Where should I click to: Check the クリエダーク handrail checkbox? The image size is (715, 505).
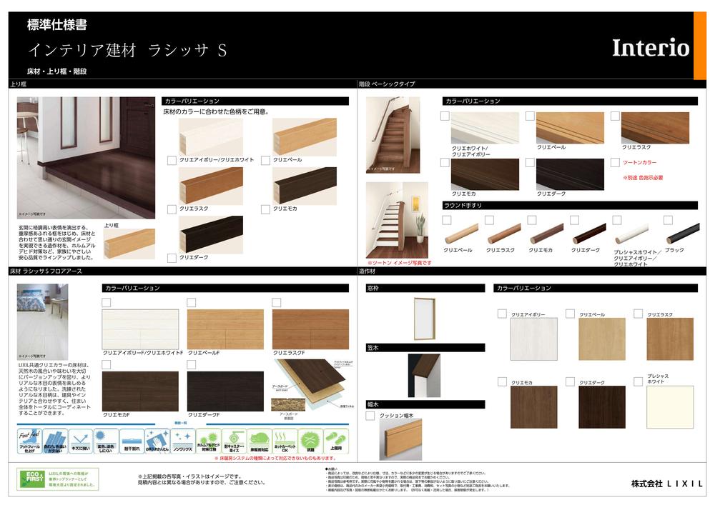point(575,220)
